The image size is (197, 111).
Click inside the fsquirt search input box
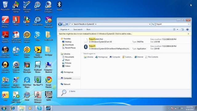[171, 24]
